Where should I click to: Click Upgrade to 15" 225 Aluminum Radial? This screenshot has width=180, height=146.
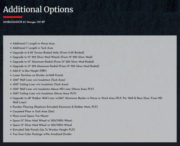[56, 66]
